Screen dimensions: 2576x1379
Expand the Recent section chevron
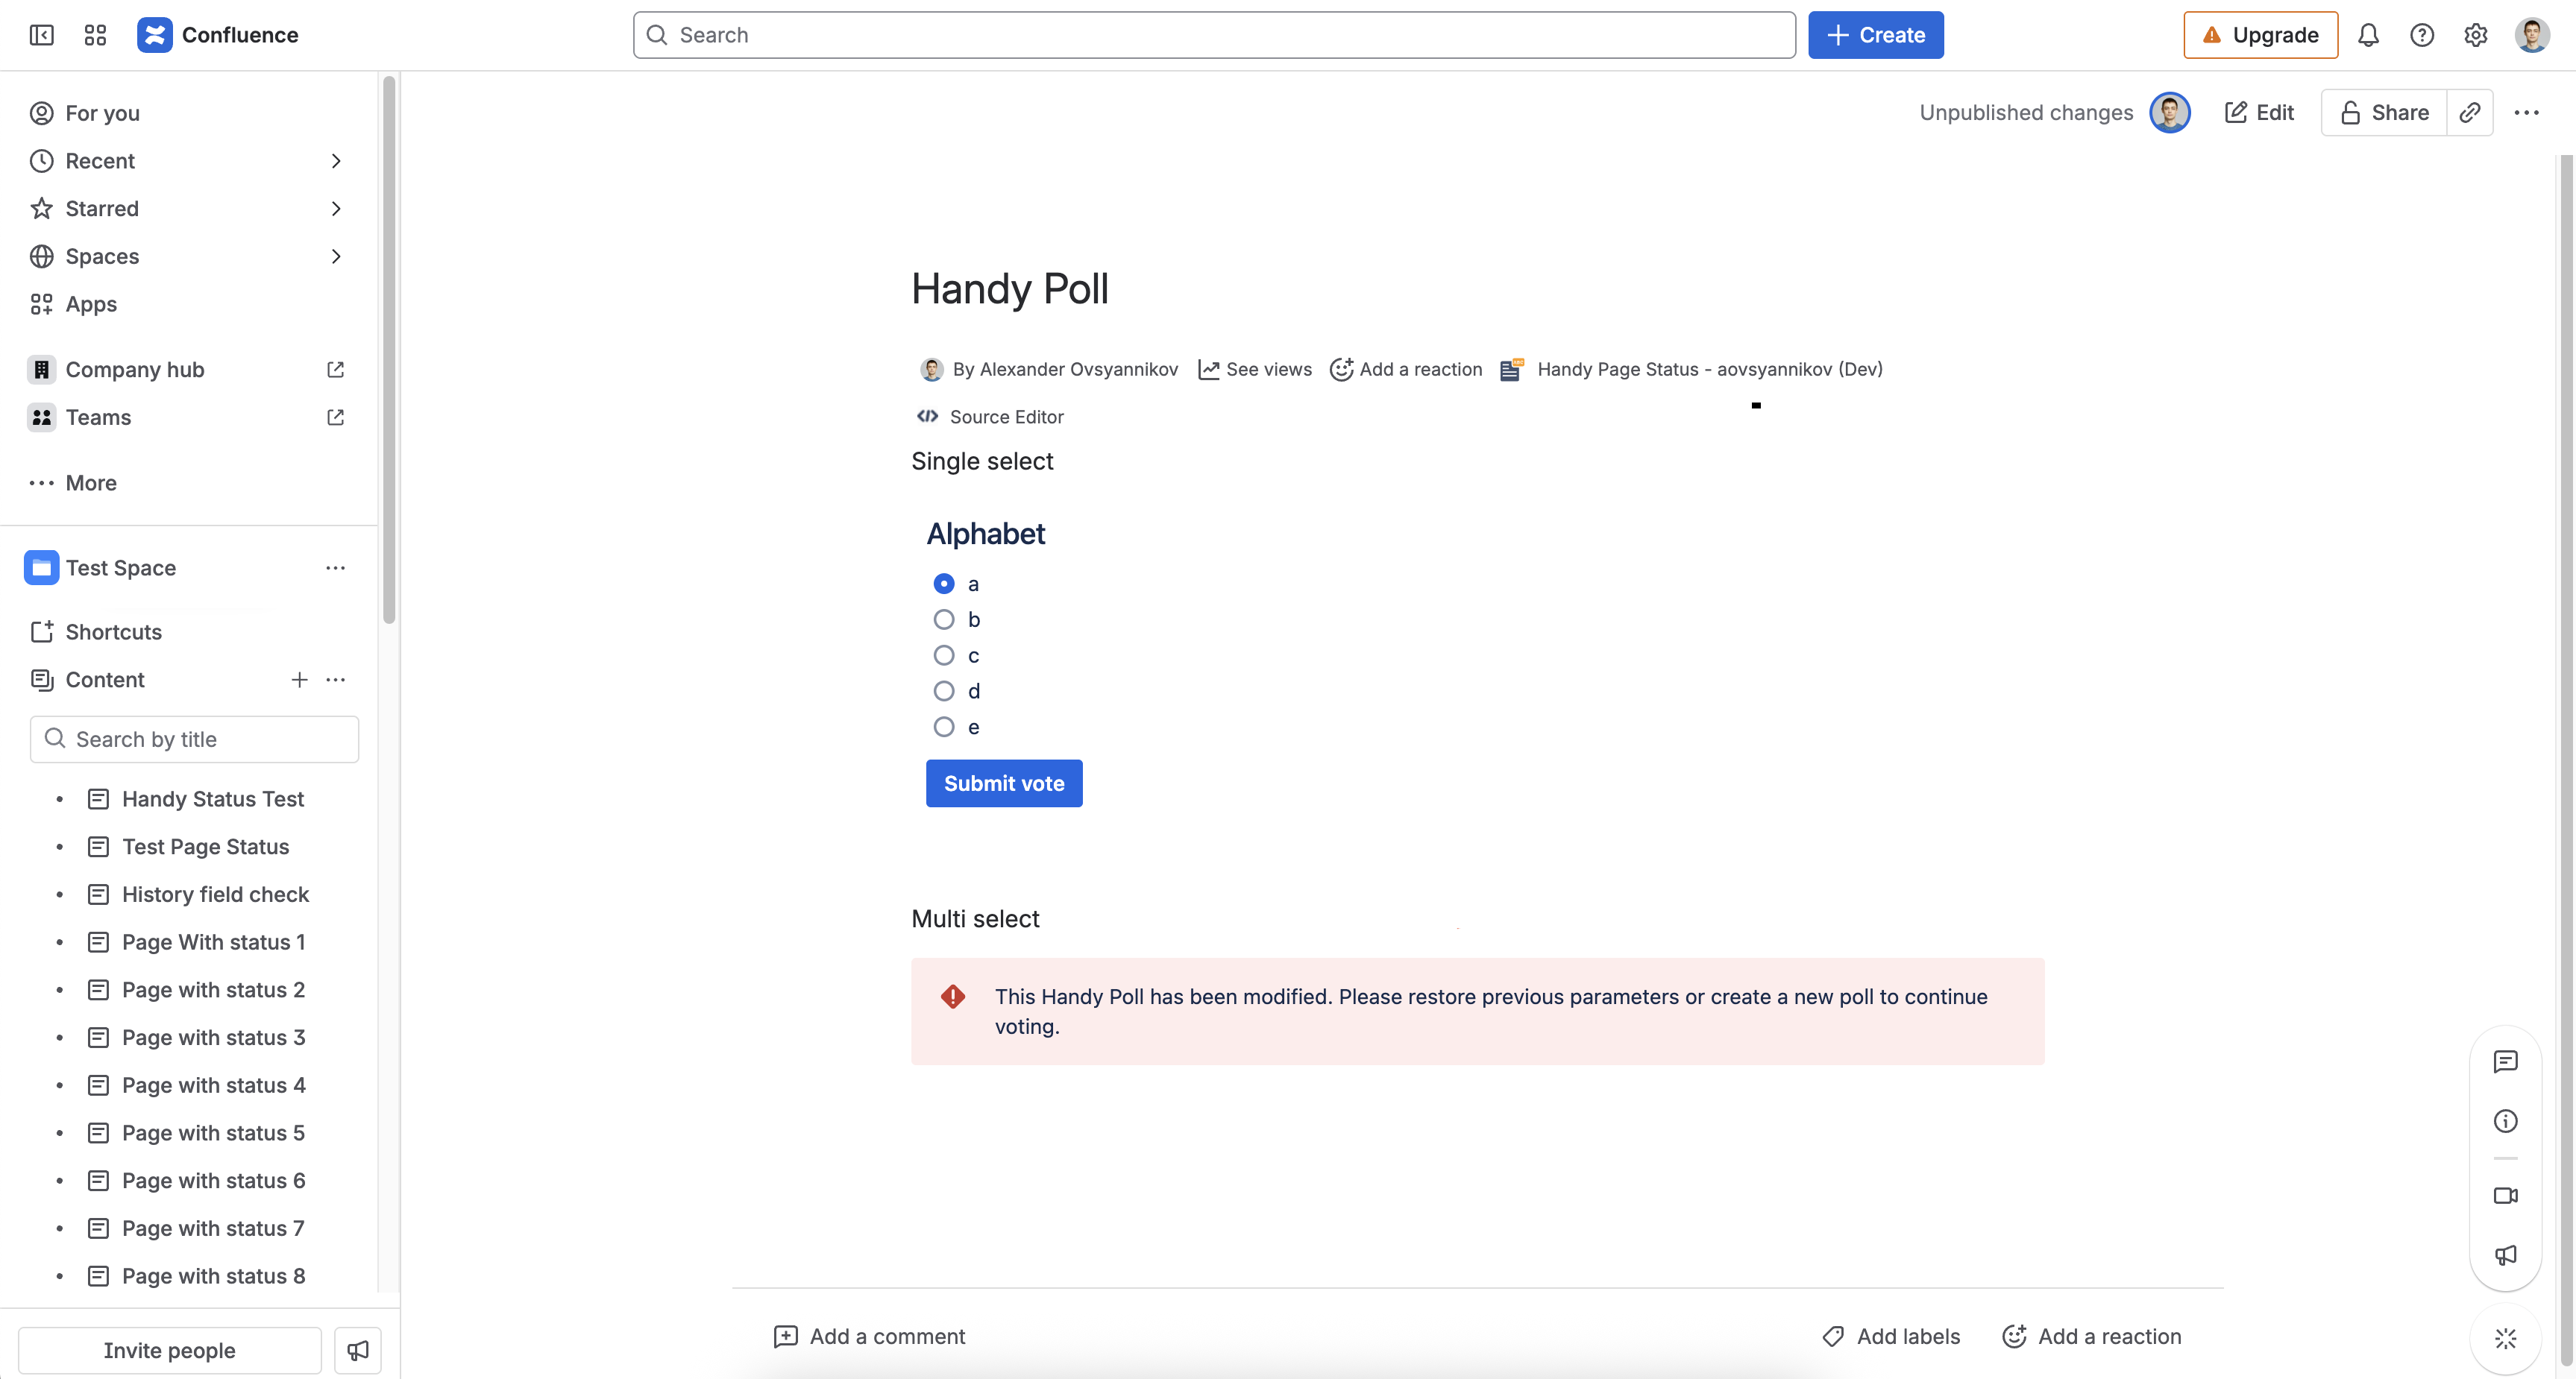(x=336, y=161)
